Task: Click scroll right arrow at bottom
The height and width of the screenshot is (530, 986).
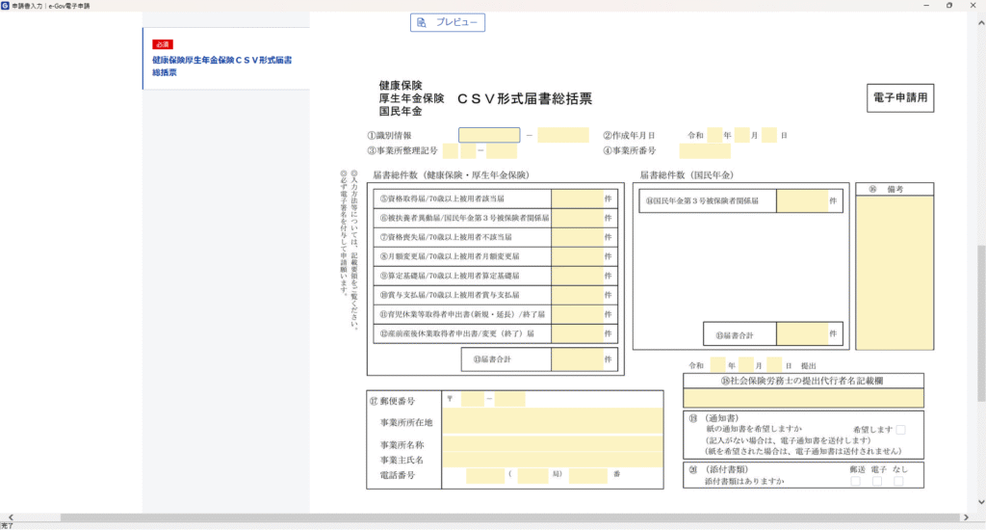Action: (x=966, y=517)
